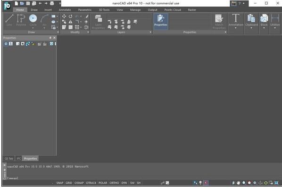The width and height of the screenshot is (282, 189).
Task: Toggle ORTHO mode in status bar
Action: coord(114,183)
